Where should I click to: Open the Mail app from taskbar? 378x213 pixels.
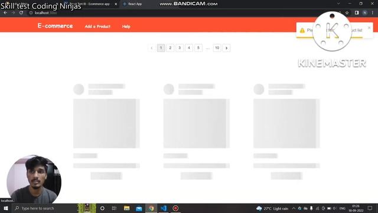click(139, 208)
